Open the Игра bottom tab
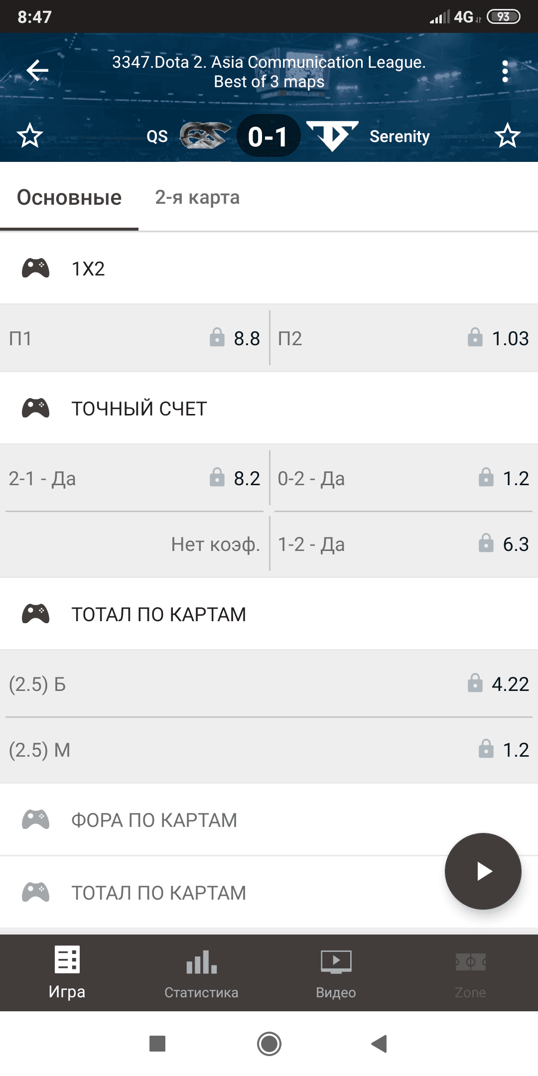 tap(67, 972)
